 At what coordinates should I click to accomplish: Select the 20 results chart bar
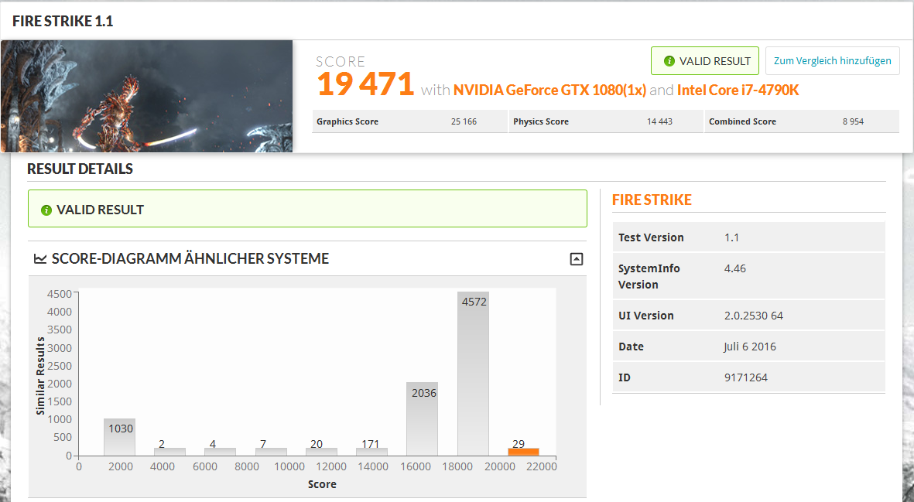(x=321, y=451)
